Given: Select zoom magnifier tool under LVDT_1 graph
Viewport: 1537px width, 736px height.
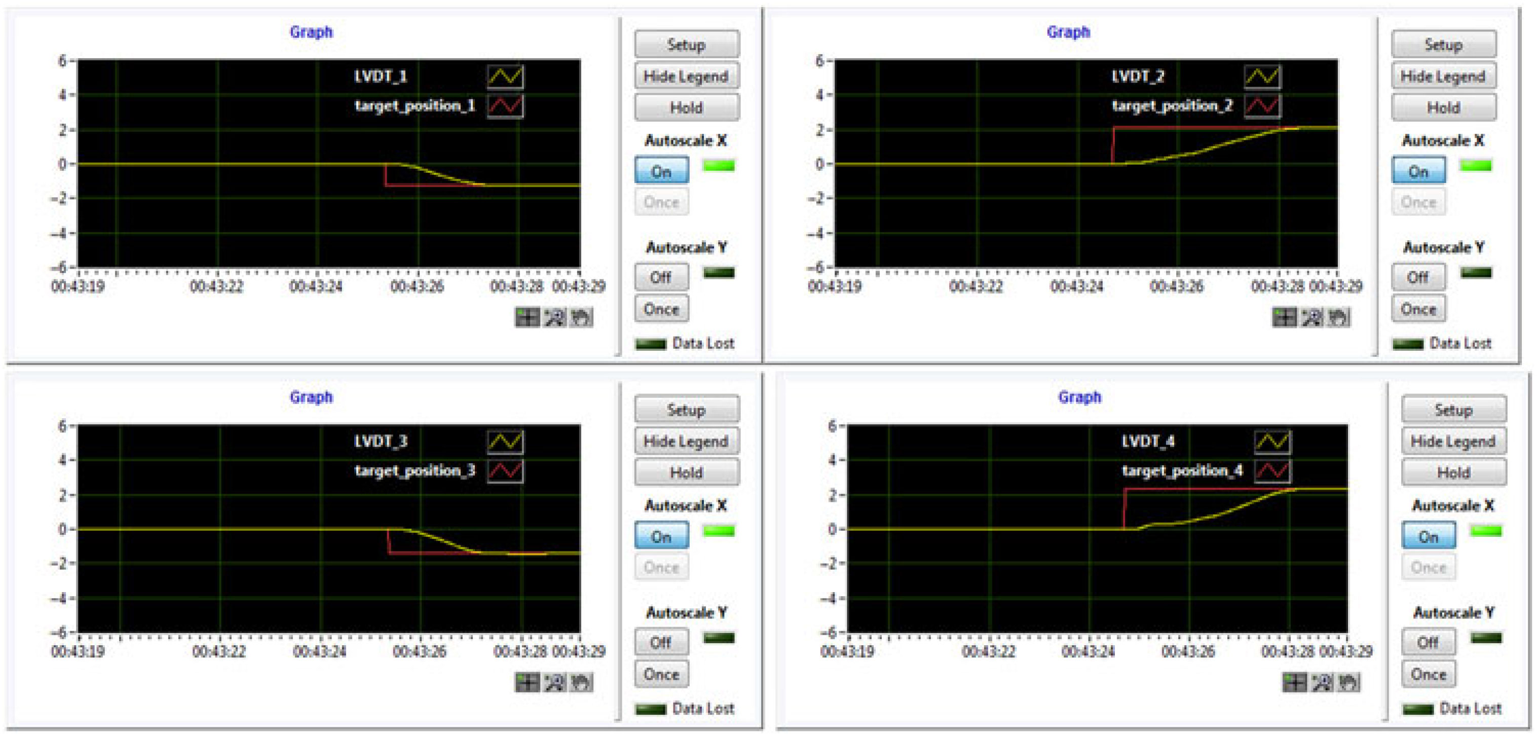Looking at the screenshot, I should [x=554, y=317].
